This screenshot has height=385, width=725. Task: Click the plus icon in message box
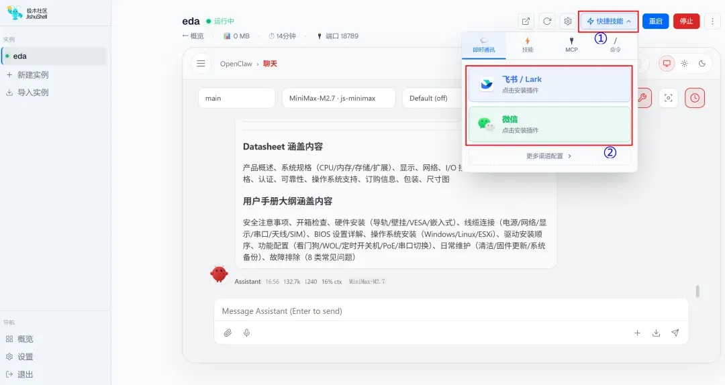pos(637,333)
